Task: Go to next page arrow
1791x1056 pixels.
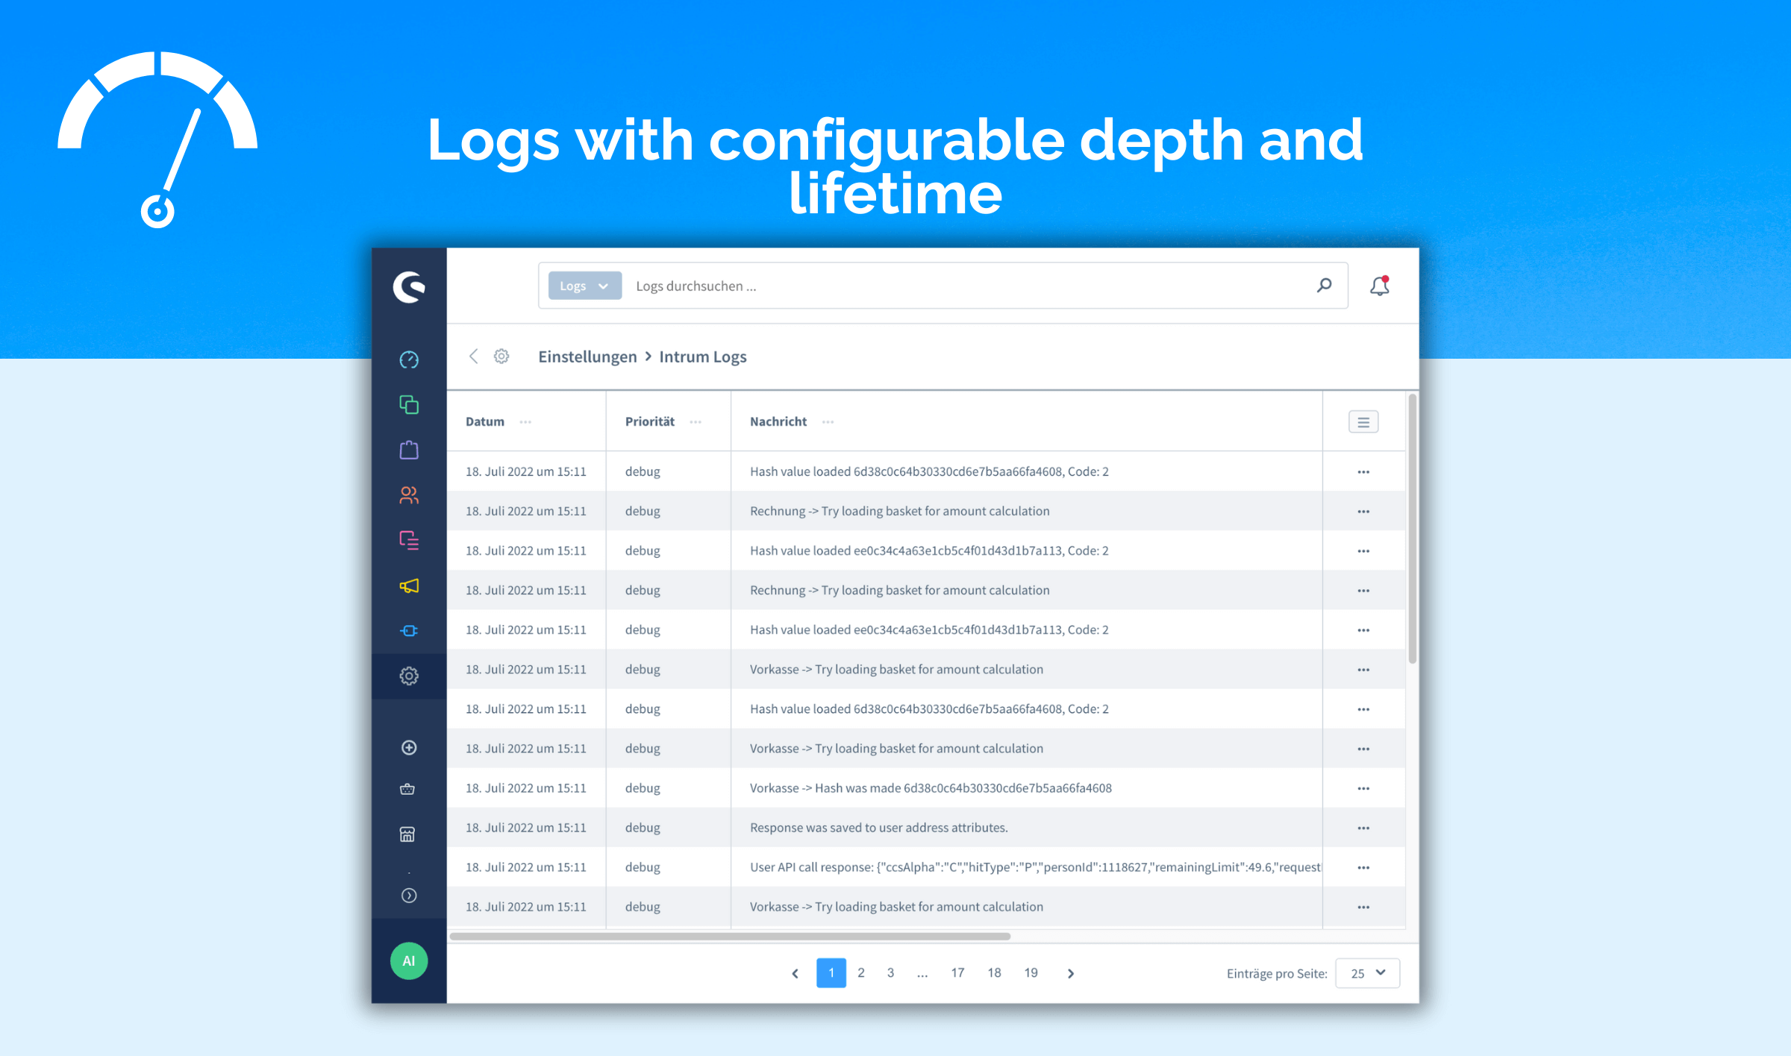Action: coord(1071,973)
